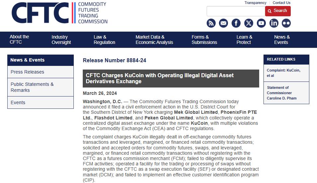Open Market Data & Economic Analysis menu
The height and width of the screenshot is (183, 317).
[x=154, y=40]
